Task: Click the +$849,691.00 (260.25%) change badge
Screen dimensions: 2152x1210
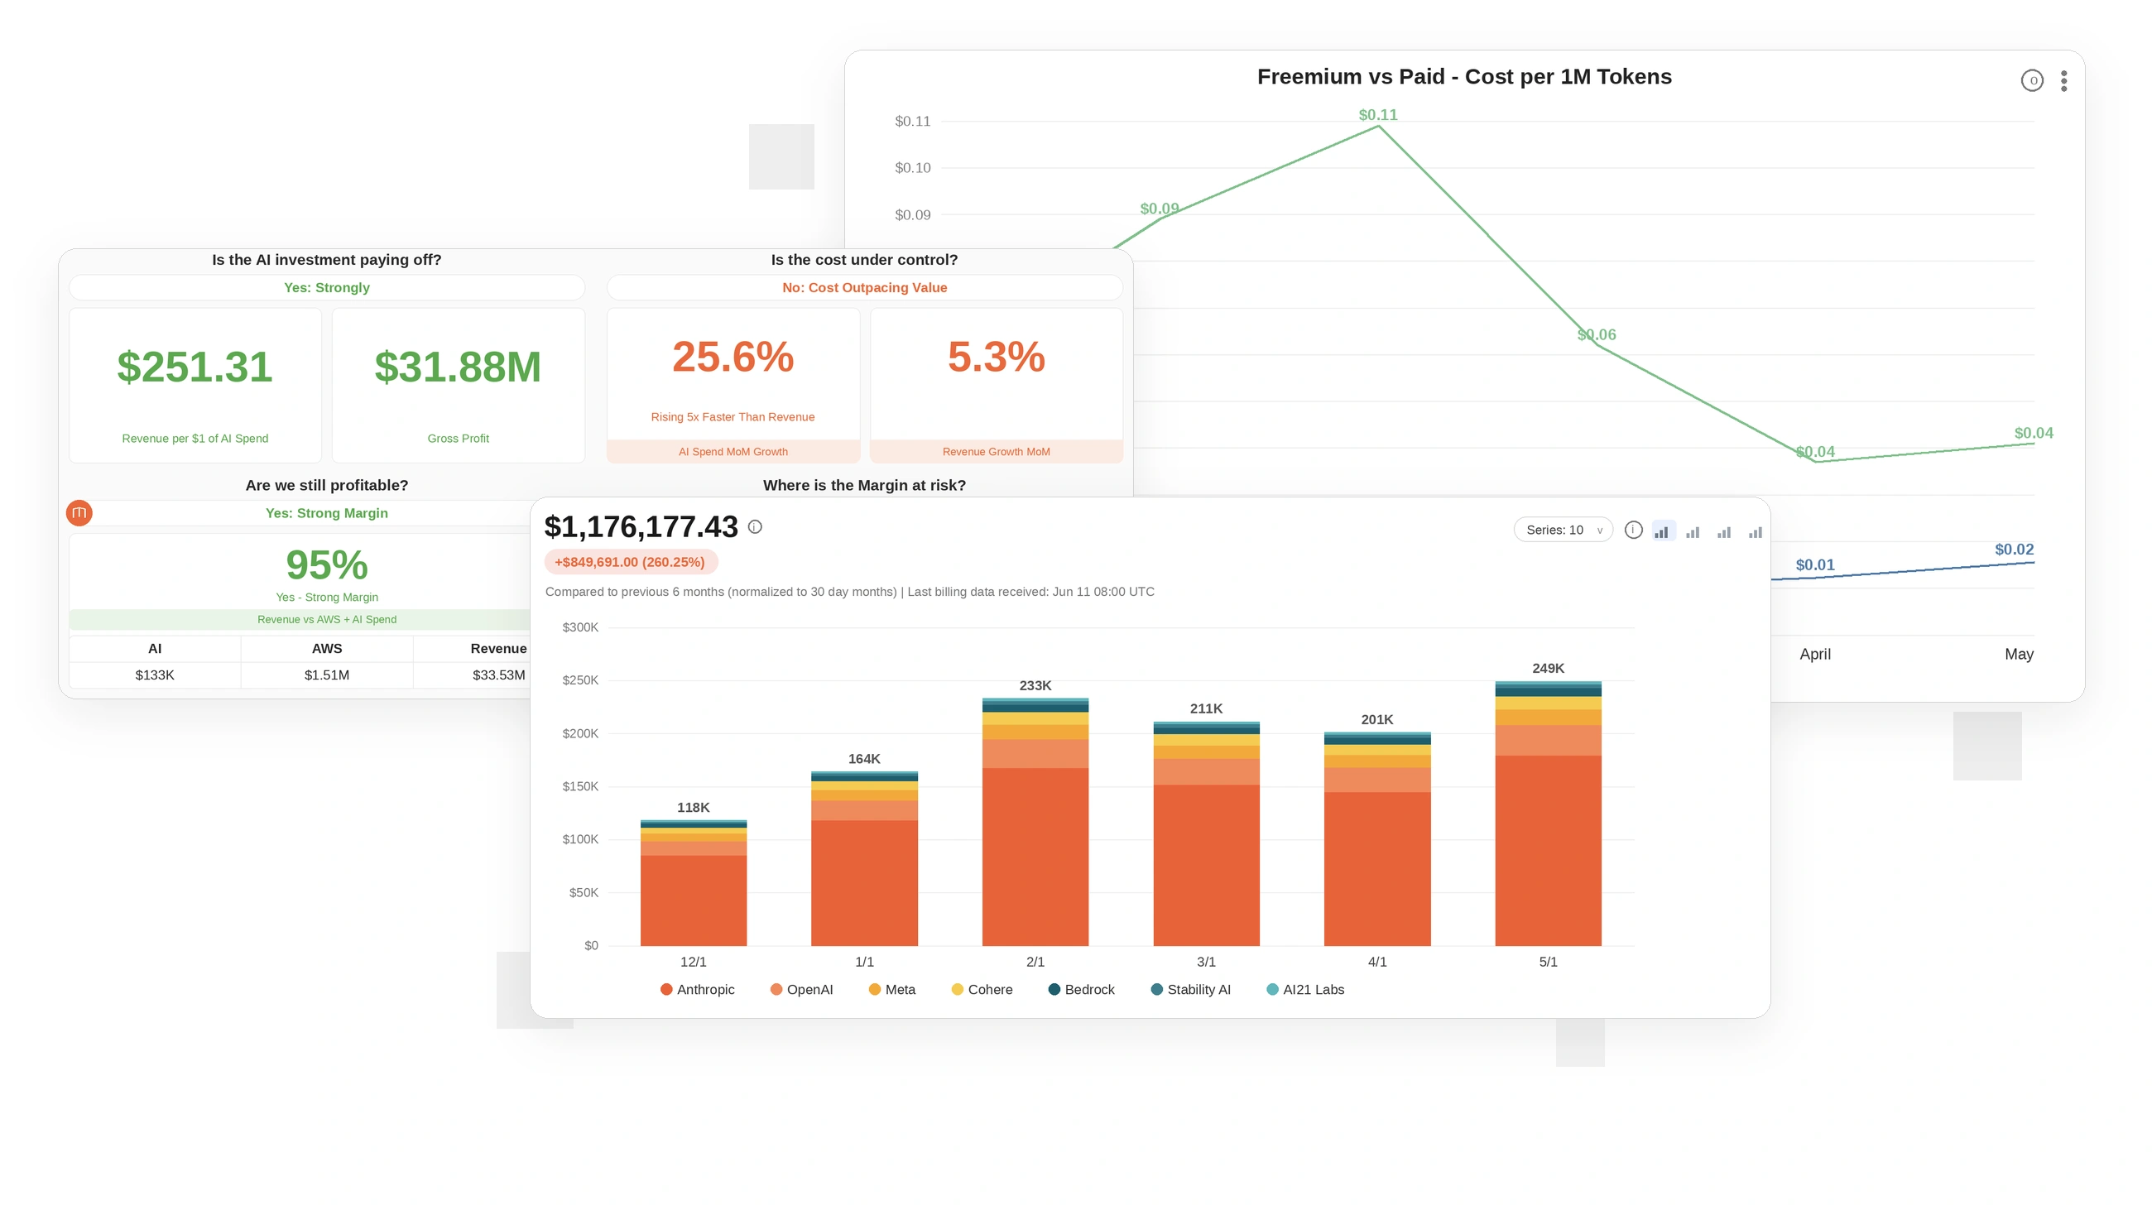Action: point(631,562)
